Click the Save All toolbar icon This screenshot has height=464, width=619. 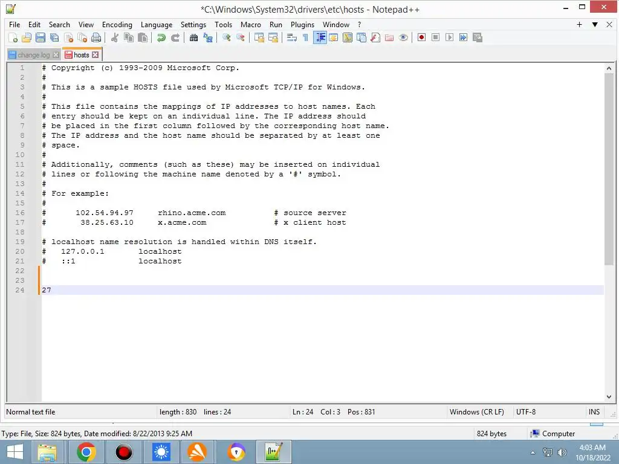tap(54, 37)
